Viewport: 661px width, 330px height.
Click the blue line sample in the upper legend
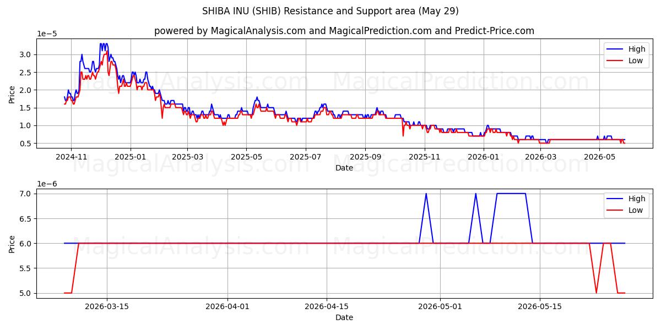point(616,49)
